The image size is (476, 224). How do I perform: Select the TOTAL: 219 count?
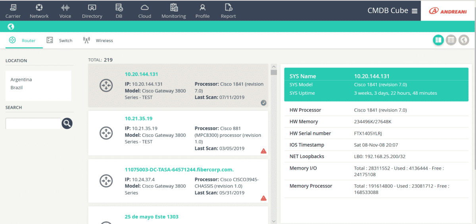100,60
